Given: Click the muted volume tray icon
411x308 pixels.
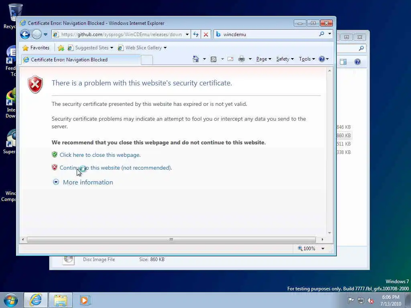Looking at the screenshot, I should [x=370, y=300].
